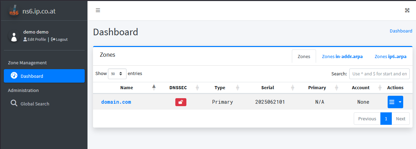Open the blue Actions list button
This screenshot has width=416, height=149.
point(392,102)
